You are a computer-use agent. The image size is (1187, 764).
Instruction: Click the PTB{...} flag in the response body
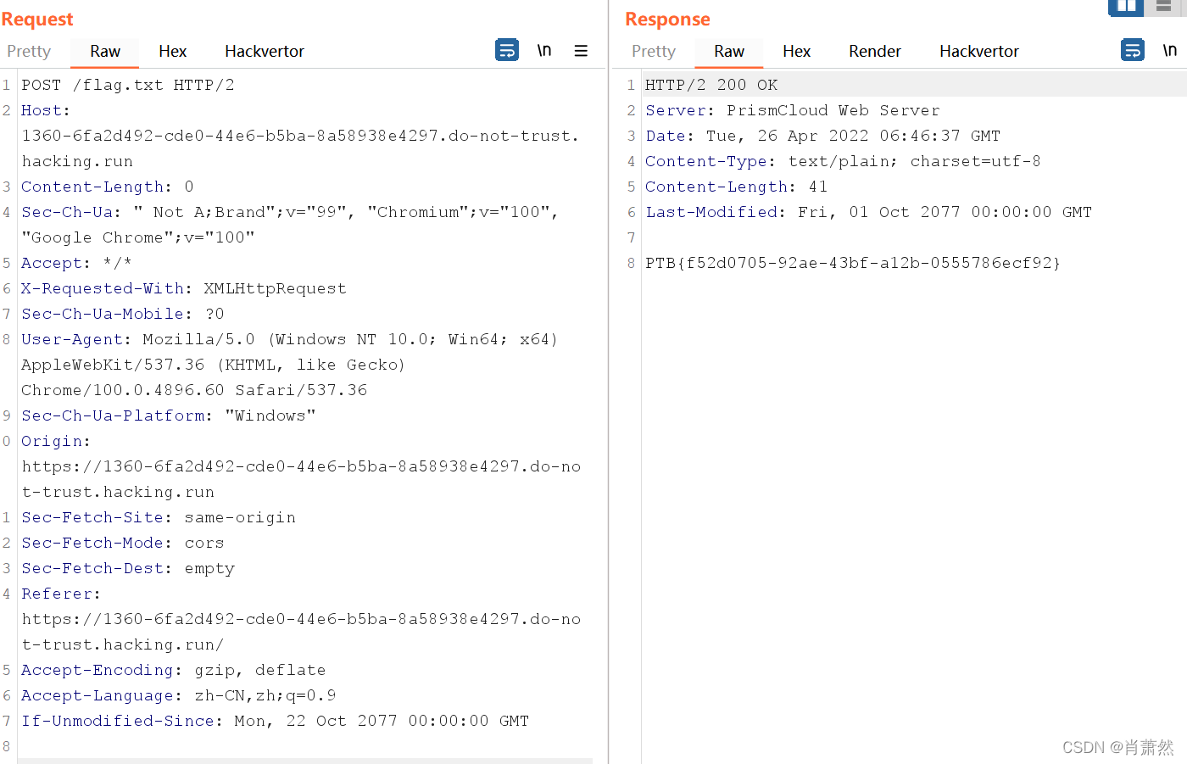pyautogui.click(x=853, y=263)
